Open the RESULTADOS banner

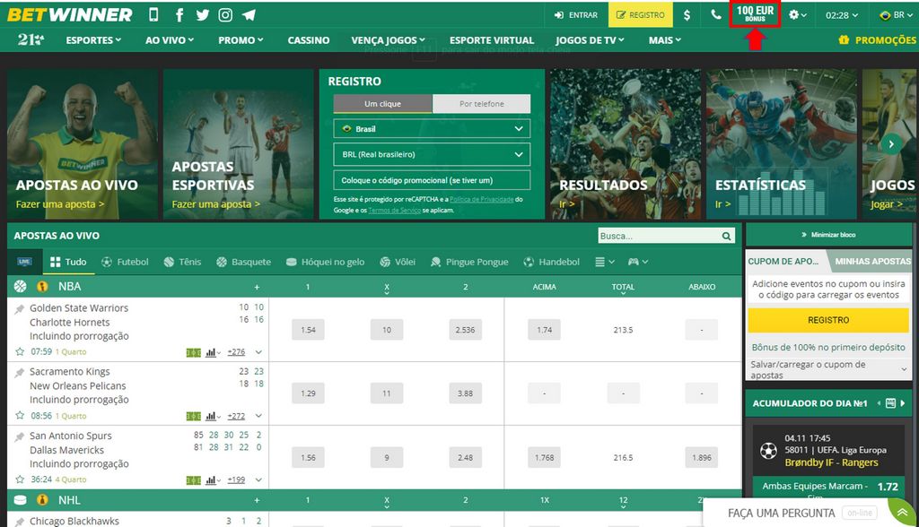coord(626,144)
